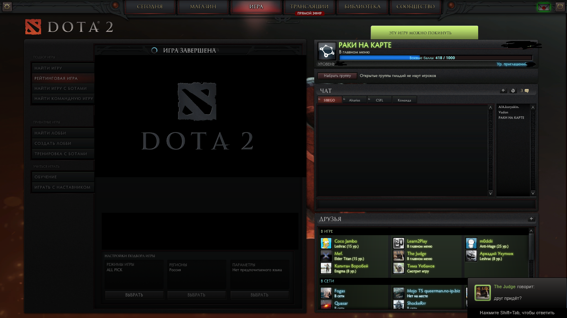Click ВЫБРАТЬ under ПАРАМЕТРЫ
This screenshot has height=318, width=567.
pyautogui.click(x=259, y=295)
